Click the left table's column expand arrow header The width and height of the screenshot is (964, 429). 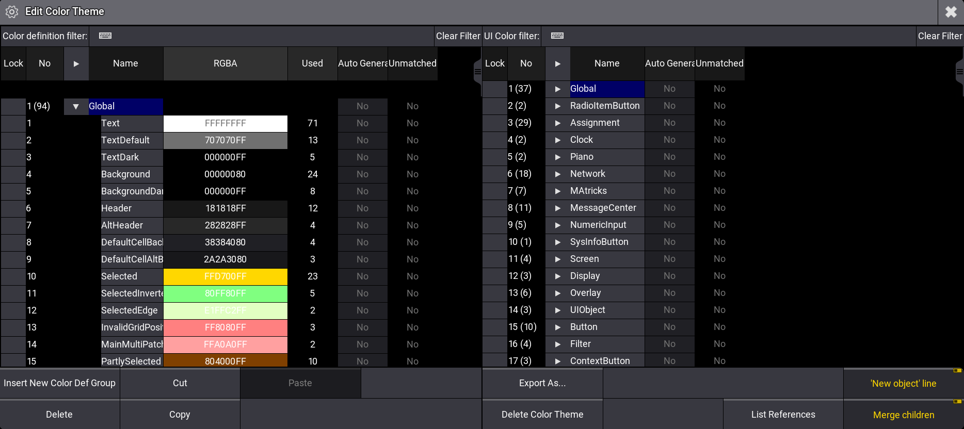76,63
